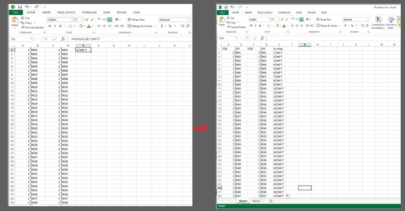
Task: Click Auto Fill Options icon in right window
Action: 288,196
